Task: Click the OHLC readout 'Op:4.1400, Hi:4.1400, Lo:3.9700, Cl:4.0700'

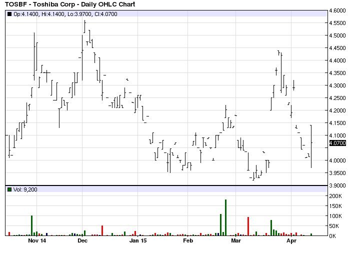Action: [65, 14]
